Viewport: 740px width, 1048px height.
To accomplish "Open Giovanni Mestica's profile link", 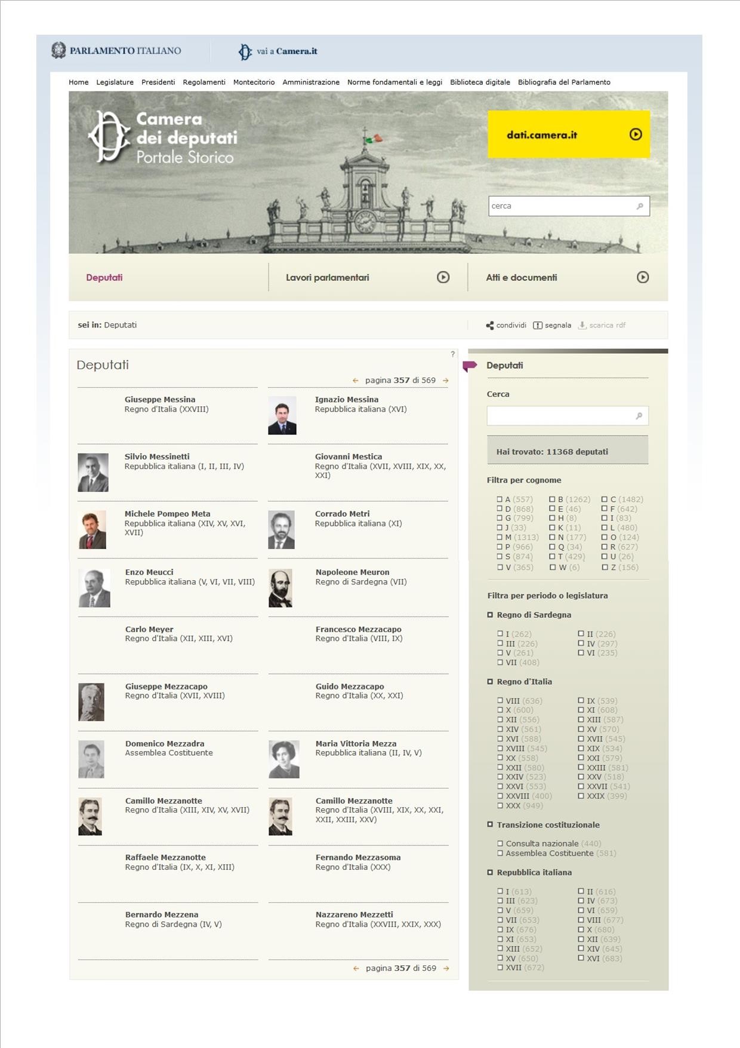I will (x=349, y=456).
